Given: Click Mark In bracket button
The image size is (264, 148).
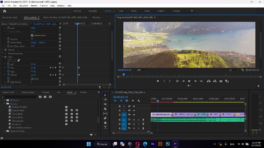Looking at the screenshot, I should pyautogui.click(x=164, y=81).
